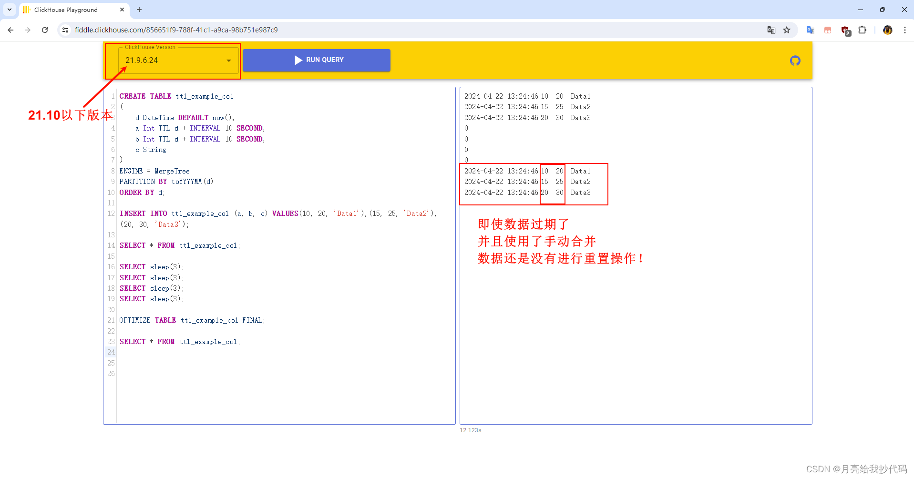This screenshot has width=914, height=478.
Task: Click the SELECT statement on line 23
Action: coord(180,342)
